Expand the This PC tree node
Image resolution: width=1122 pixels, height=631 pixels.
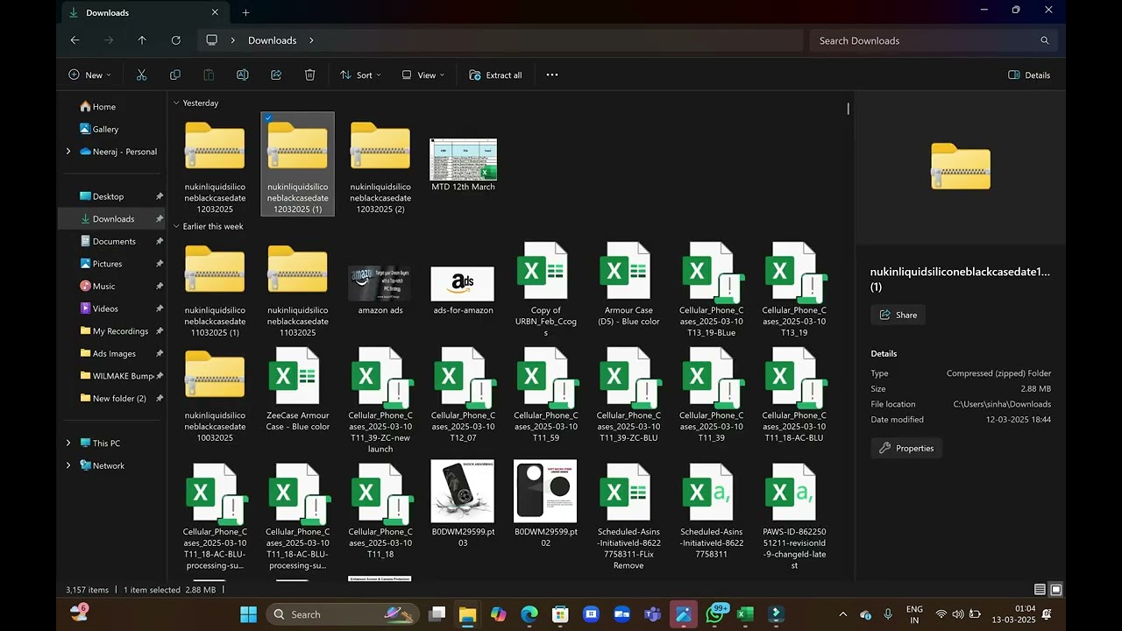[68, 443]
